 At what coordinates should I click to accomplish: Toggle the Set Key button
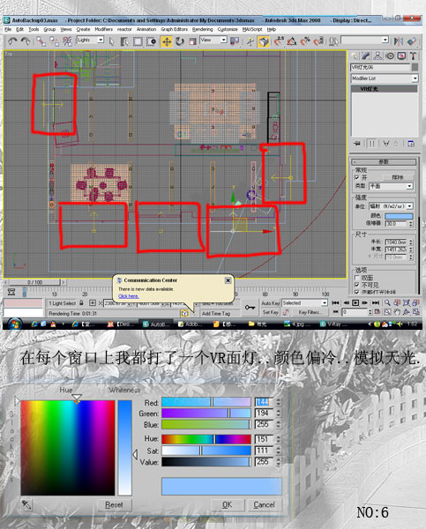[271, 312]
